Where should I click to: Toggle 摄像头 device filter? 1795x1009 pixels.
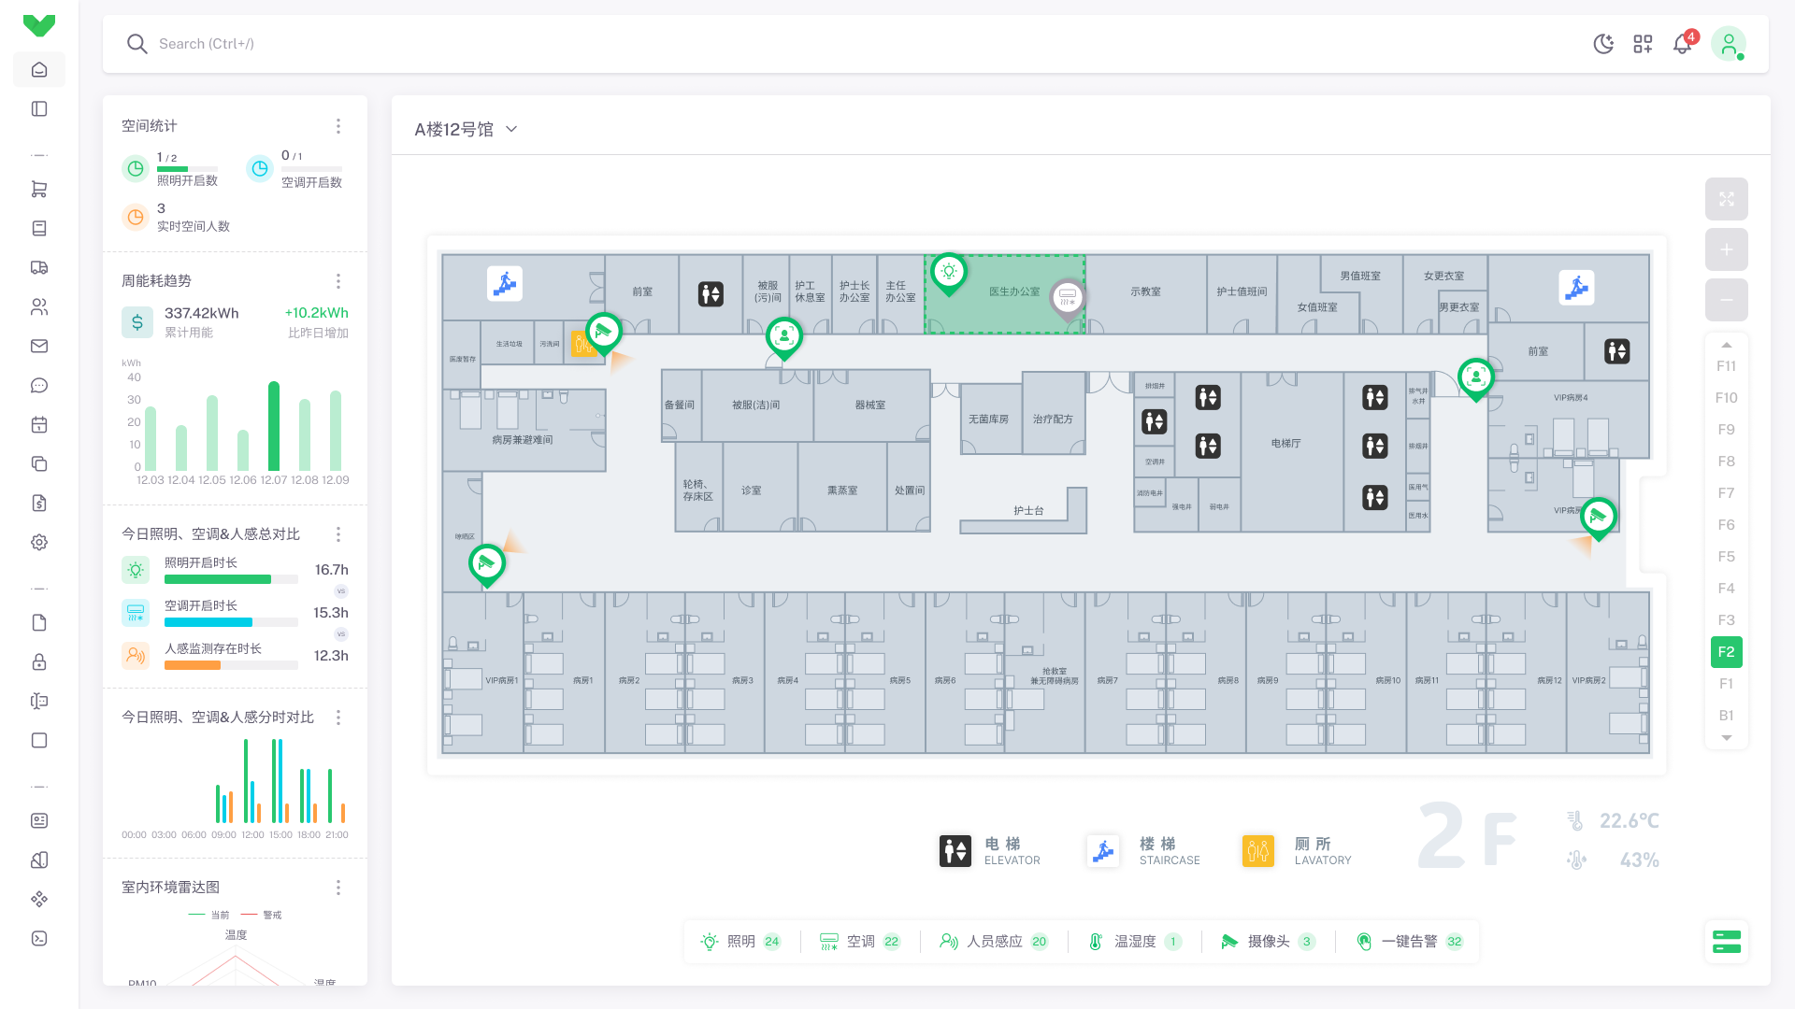(1268, 941)
